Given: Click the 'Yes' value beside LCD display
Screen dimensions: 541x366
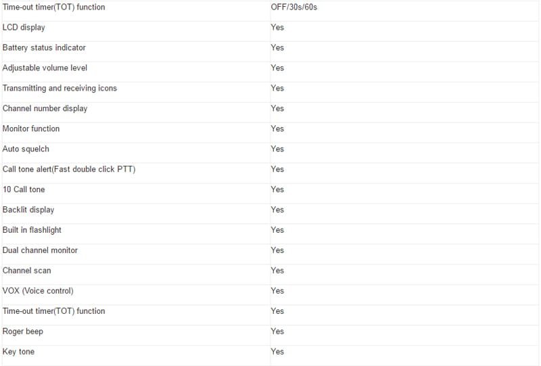Looking at the screenshot, I should 277,28.
